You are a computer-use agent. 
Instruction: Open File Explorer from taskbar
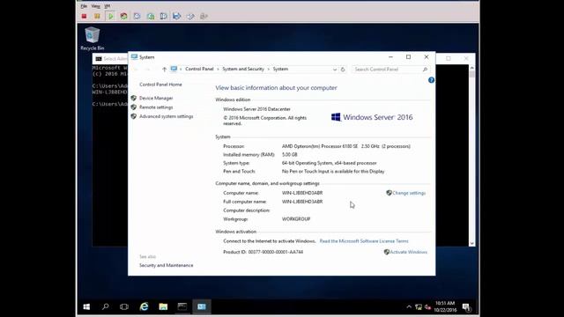click(163, 307)
